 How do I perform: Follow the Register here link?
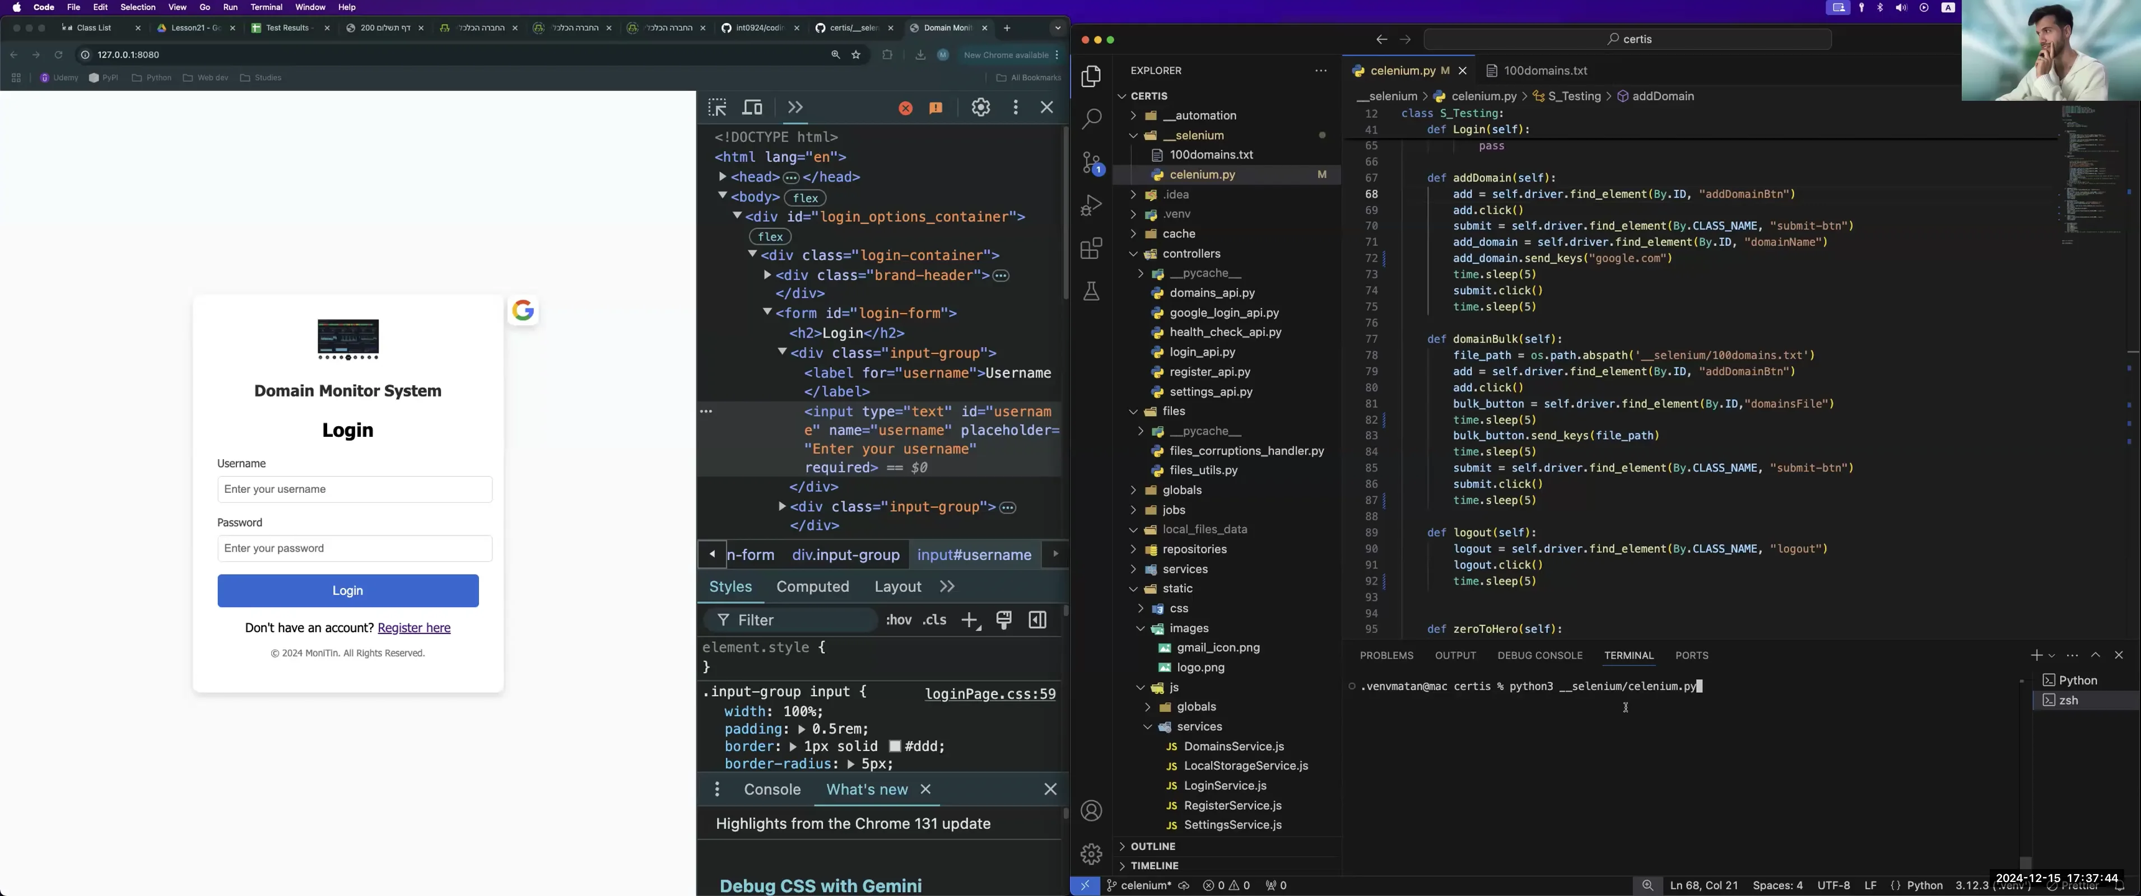coord(414,628)
